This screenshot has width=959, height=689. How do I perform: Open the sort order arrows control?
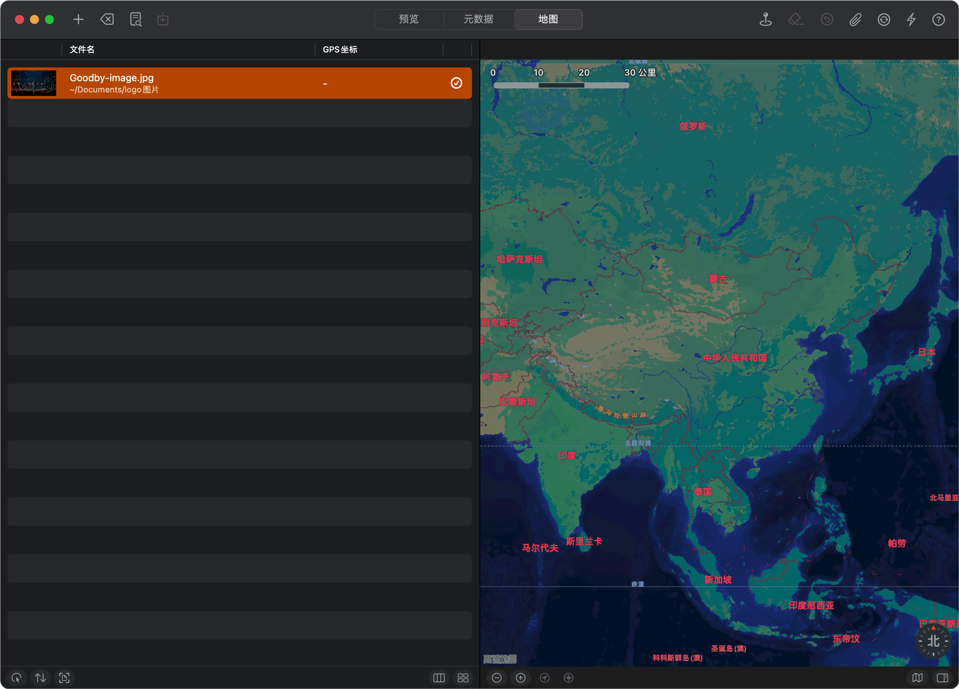[40, 678]
